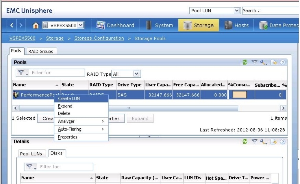
Task: Switch to the Pools tab
Action: tap(16, 51)
